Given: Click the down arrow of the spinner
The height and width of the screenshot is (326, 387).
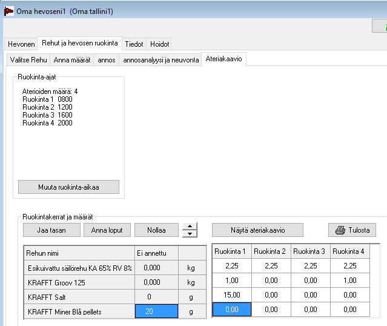Looking at the screenshot, I should tap(190, 233).
